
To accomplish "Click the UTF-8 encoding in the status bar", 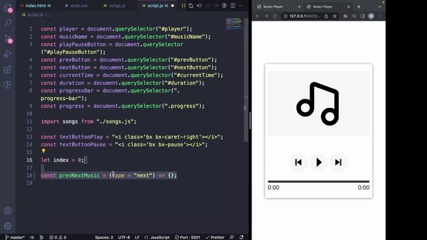I will (x=124, y=237).
